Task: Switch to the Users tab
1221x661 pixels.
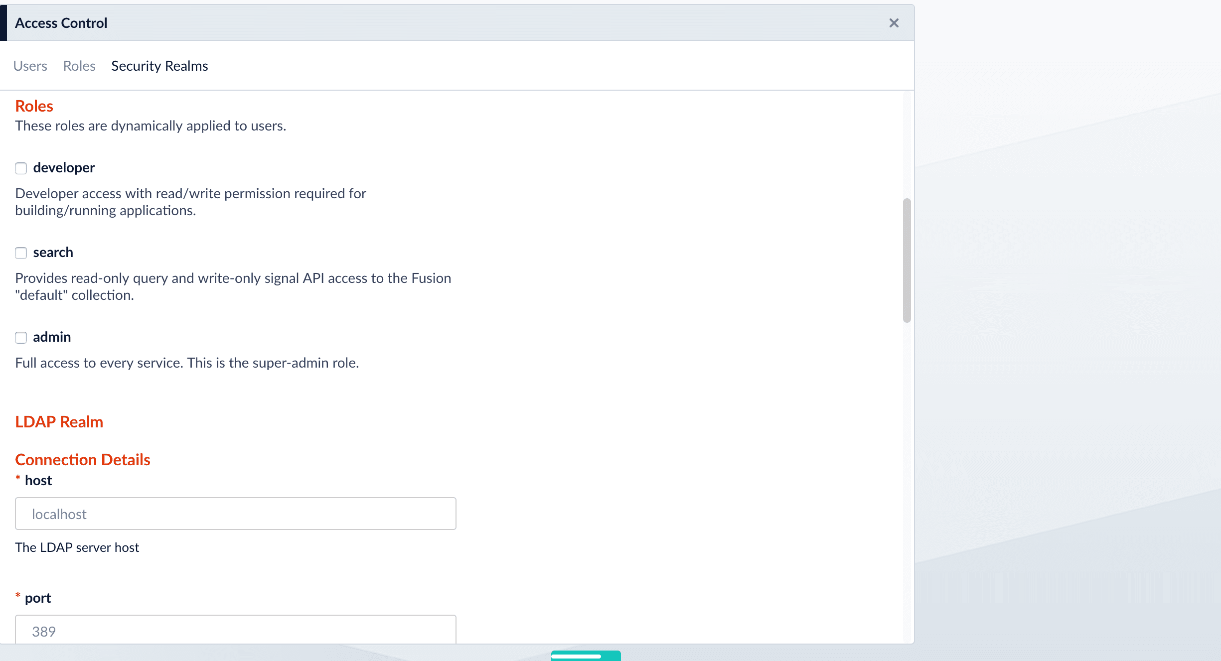Action: point(30,66)
